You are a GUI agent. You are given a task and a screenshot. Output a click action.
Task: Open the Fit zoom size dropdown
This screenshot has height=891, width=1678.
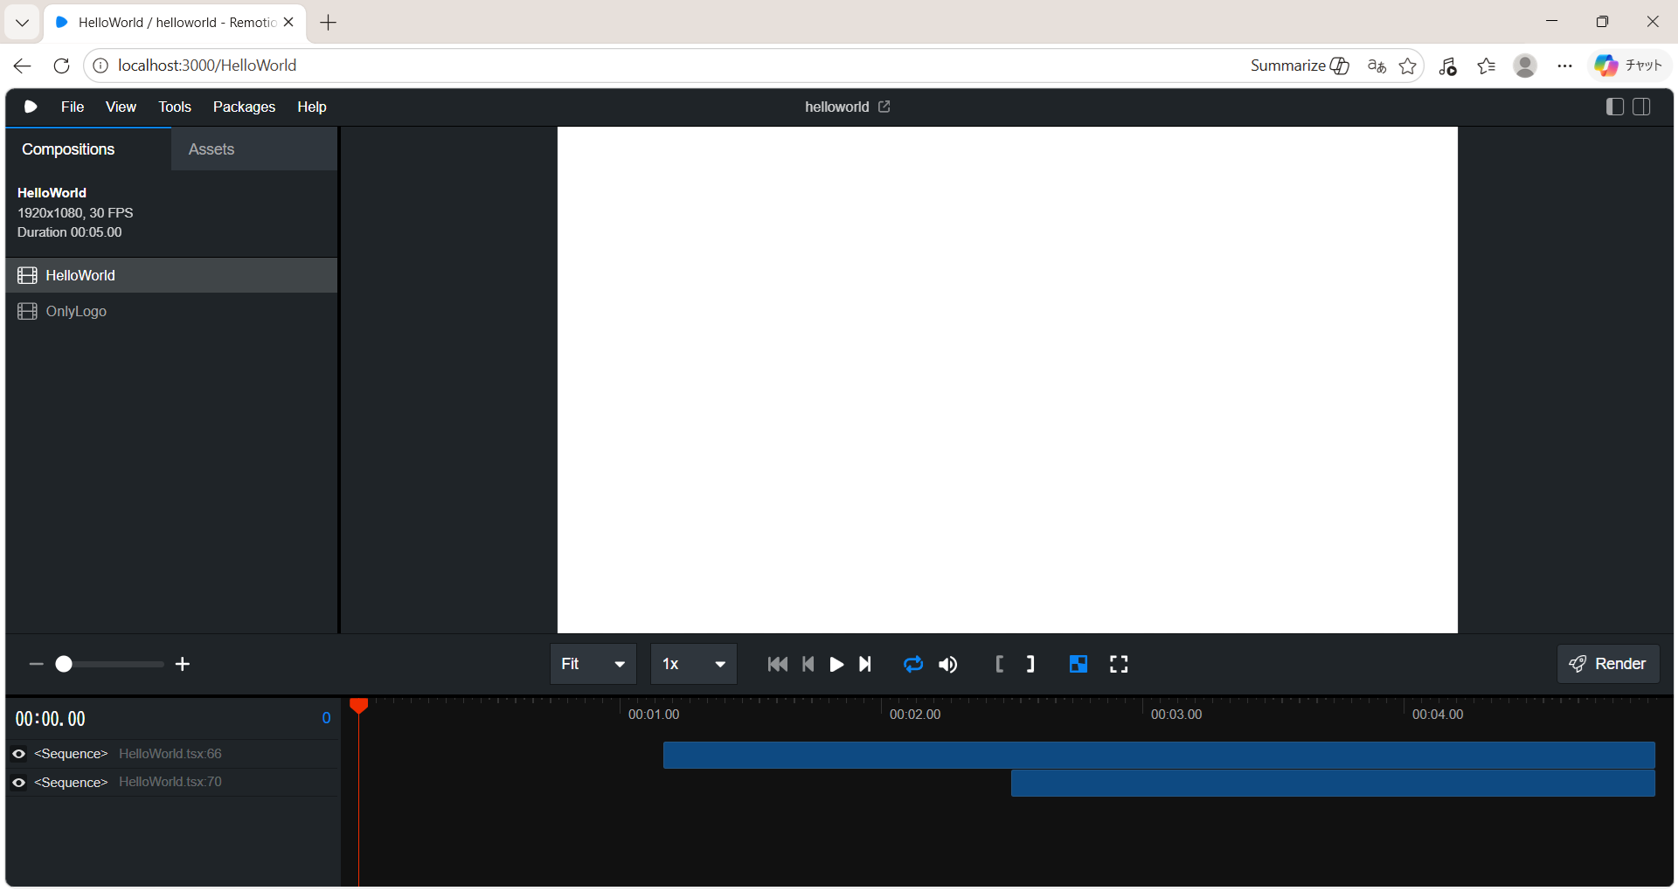coord(593,665)
